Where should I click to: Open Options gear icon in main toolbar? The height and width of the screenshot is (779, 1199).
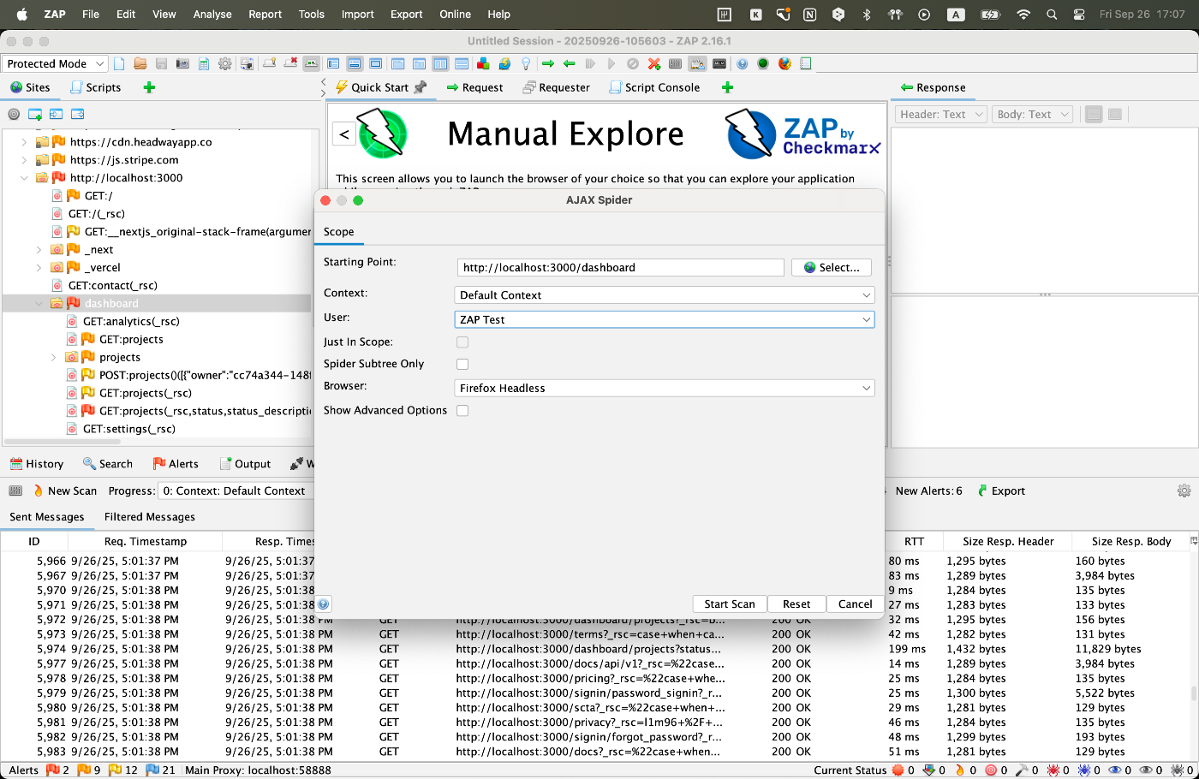click(225, 63)
